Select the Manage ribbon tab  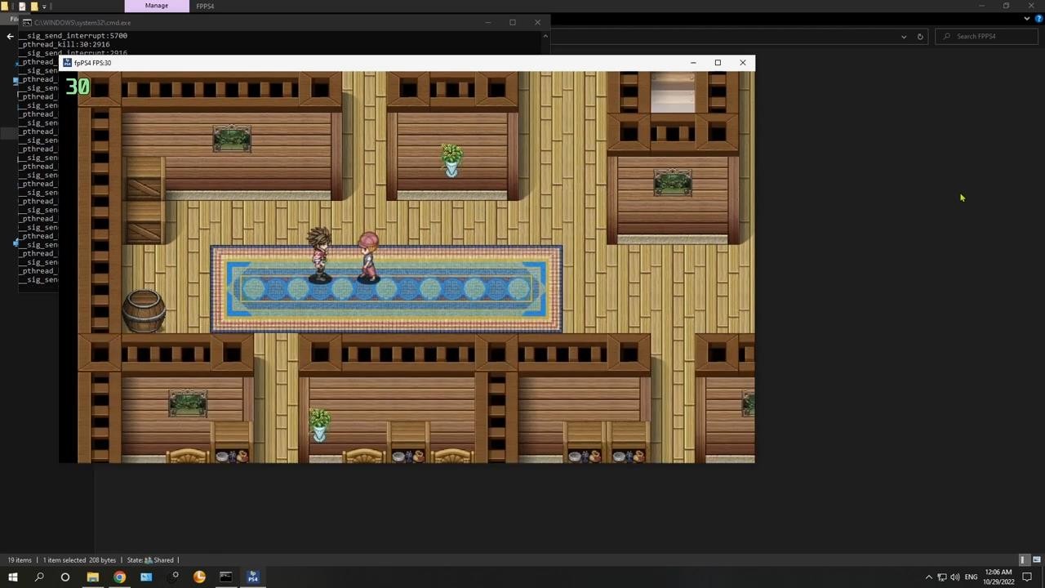156,6
